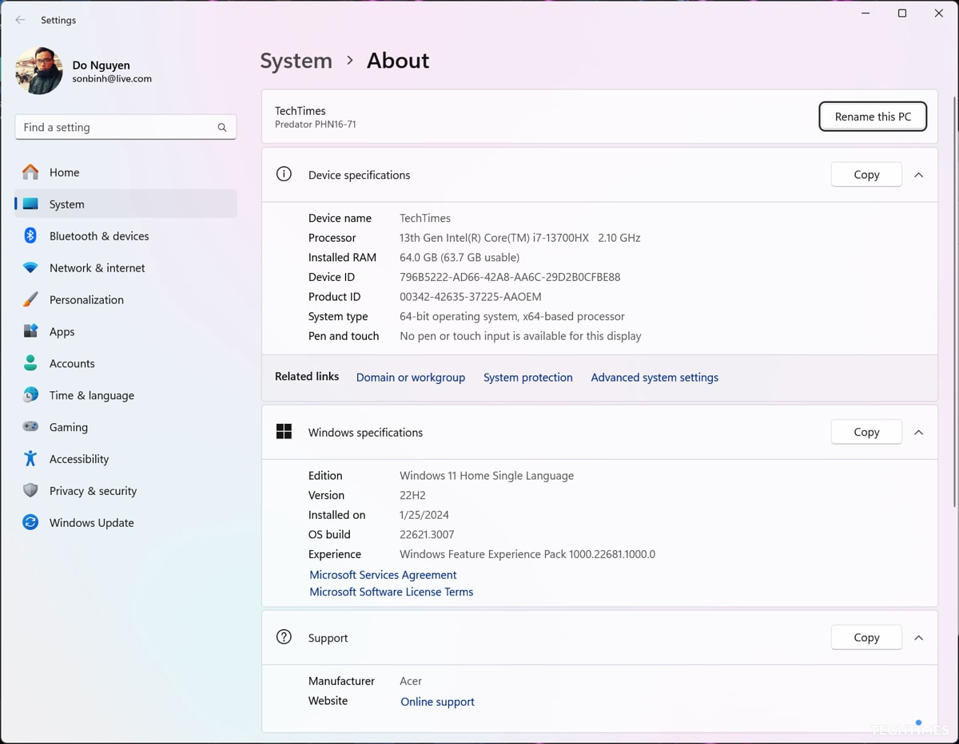Click the System type 64-bit value
Screen dimensions: 959x744
(512, 316)
